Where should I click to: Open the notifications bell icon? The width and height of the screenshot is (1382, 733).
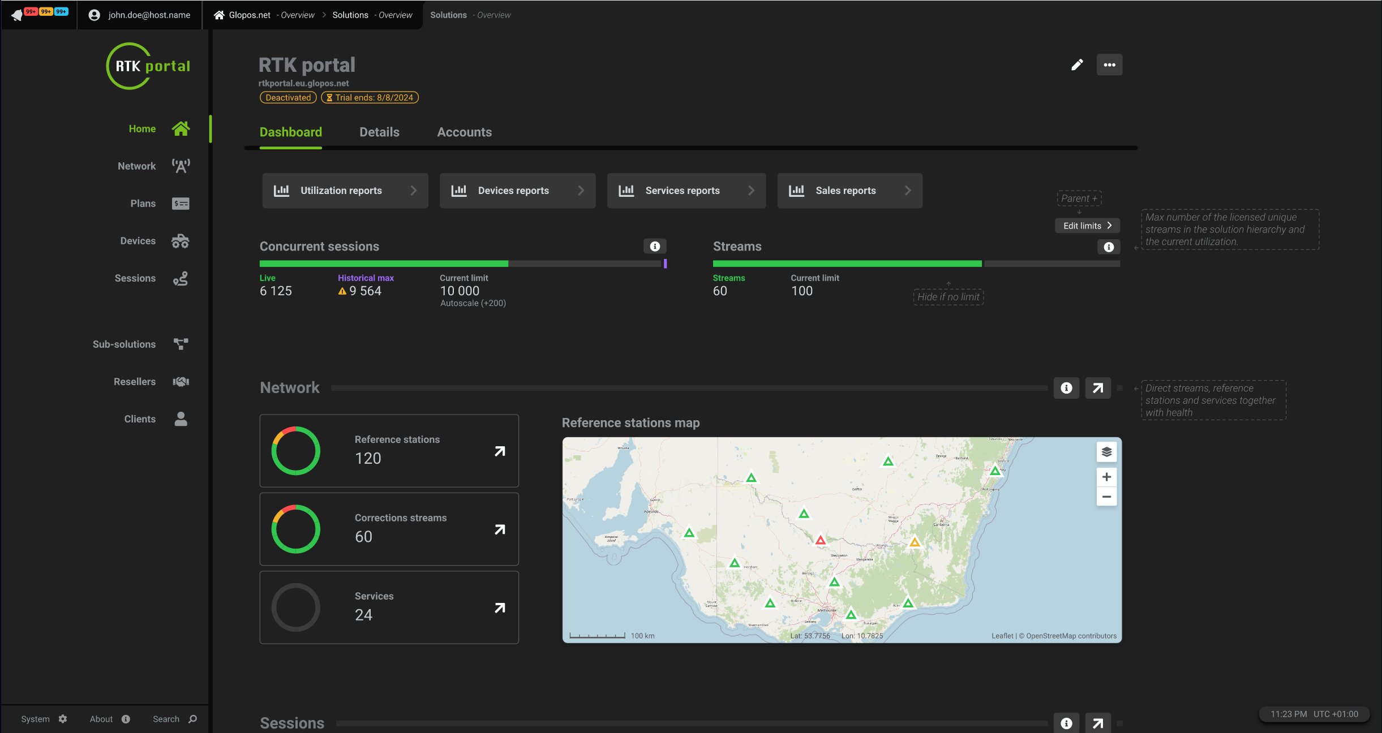pyautogui.click(x=16, y=15)
